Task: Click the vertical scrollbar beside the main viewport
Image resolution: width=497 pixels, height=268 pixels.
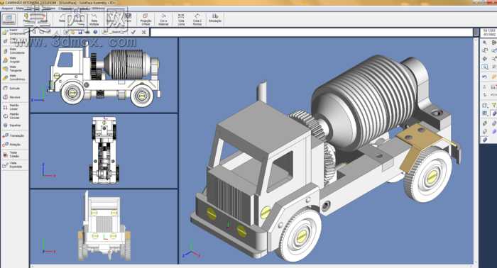Action: (476, 150)
